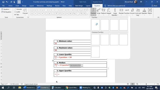This screenshot has width=160, height=90.
Task: Insert the multiplication sign symbol
Action: click(x=49, y=10)
